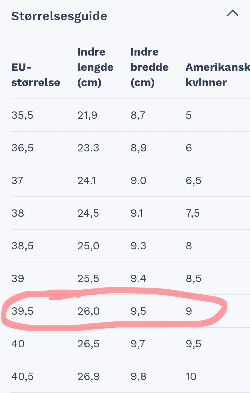Select the circled EU size 39,5
The height and width of the screenshot is (393, 250).
pos(22,311)
